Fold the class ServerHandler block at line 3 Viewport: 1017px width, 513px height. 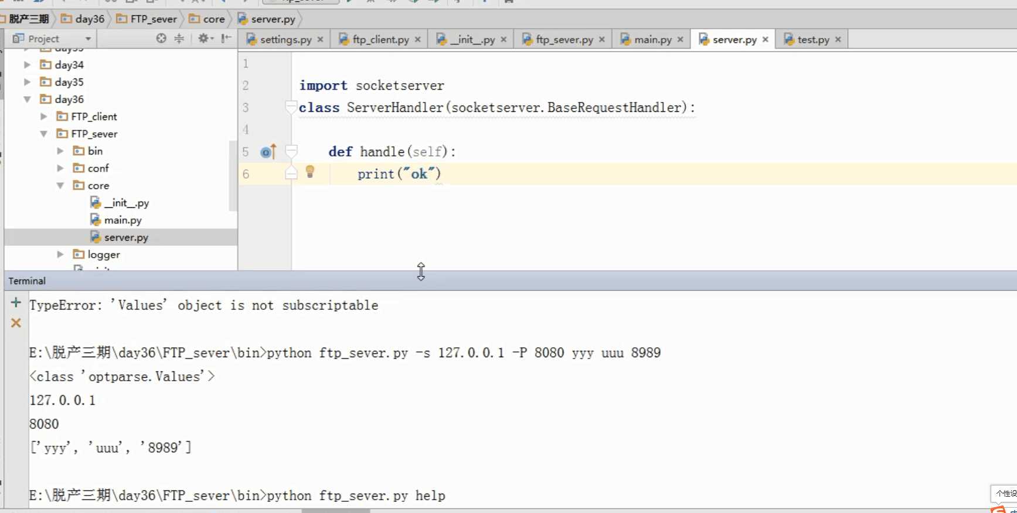click(291, 107)
